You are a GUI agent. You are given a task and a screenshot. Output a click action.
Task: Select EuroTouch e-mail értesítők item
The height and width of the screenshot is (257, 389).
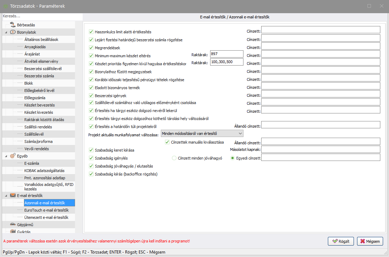point(46,210)
